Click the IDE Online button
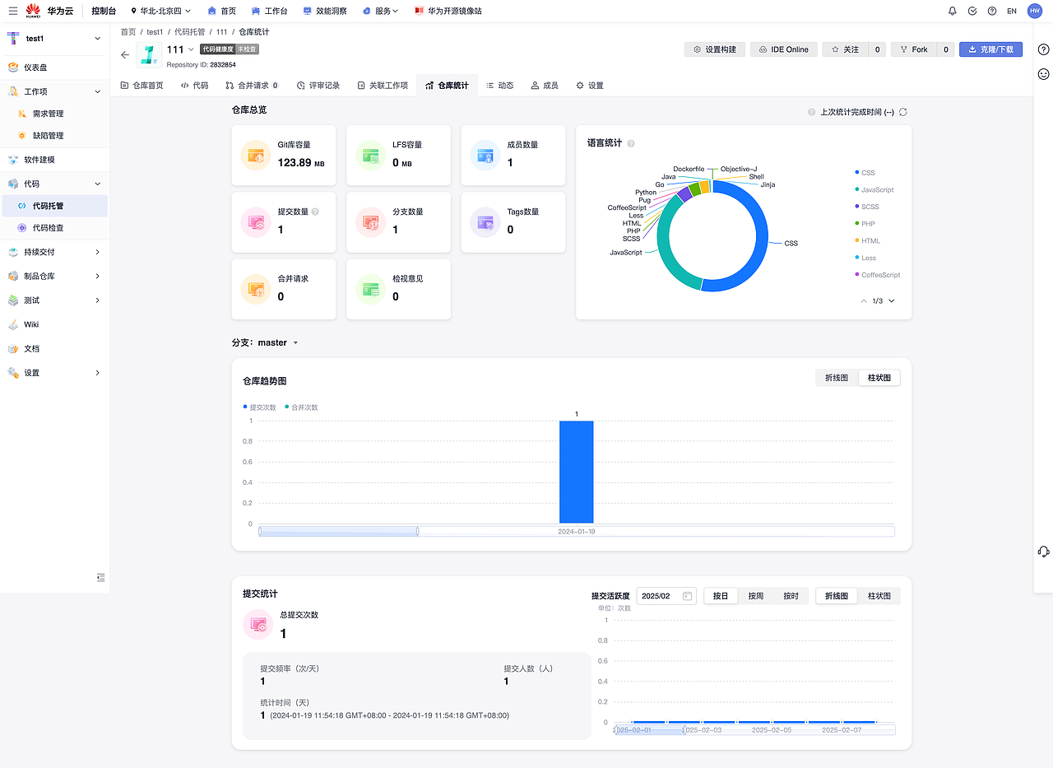 [x=784, y=49]
